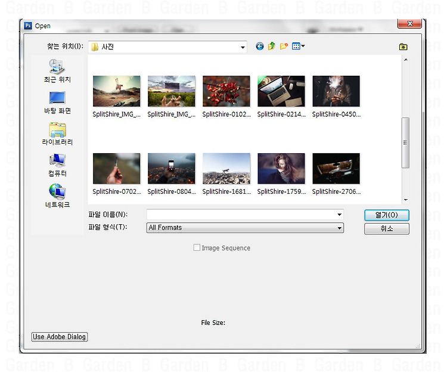Select the SplitShire-0450 sparkler thumbnail
The image size is (447, 372).
(x=336, y=91)
